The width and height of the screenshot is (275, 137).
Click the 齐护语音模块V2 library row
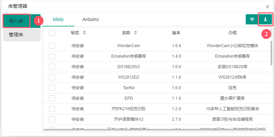point(128,119)
